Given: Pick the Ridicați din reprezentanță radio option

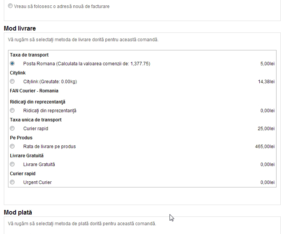Looking at the screenshot, I should coord(12,110).
